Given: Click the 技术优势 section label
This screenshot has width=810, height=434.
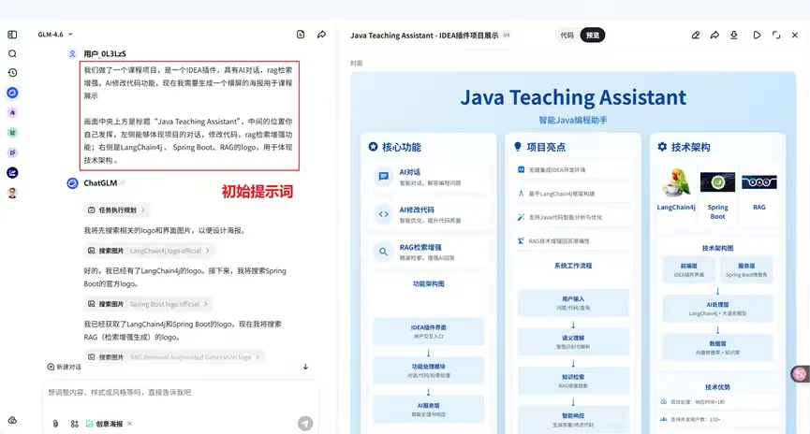Looking at the screenshot, I should click(x=717, y=387).
